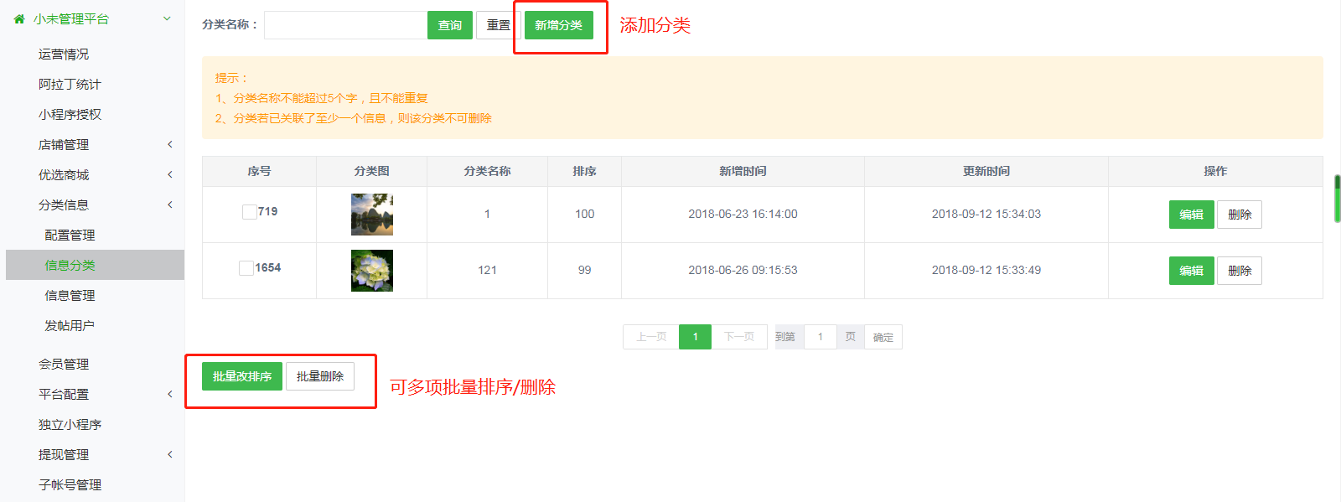Expand the 店铺管理 submenu
Image resolution: width=1341 pixels, height=502 pixels.
(169, 145)
